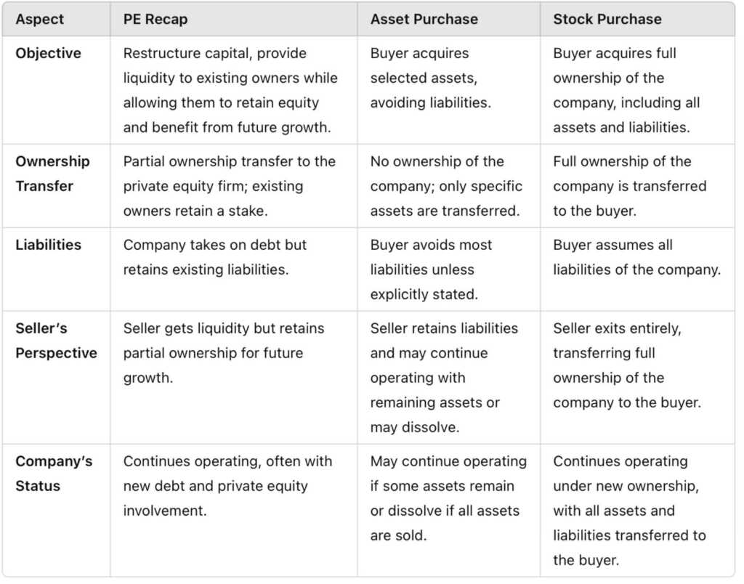Click the cell 'No ownership of the company'
This screenshot has height=584, width=744.
446,186
